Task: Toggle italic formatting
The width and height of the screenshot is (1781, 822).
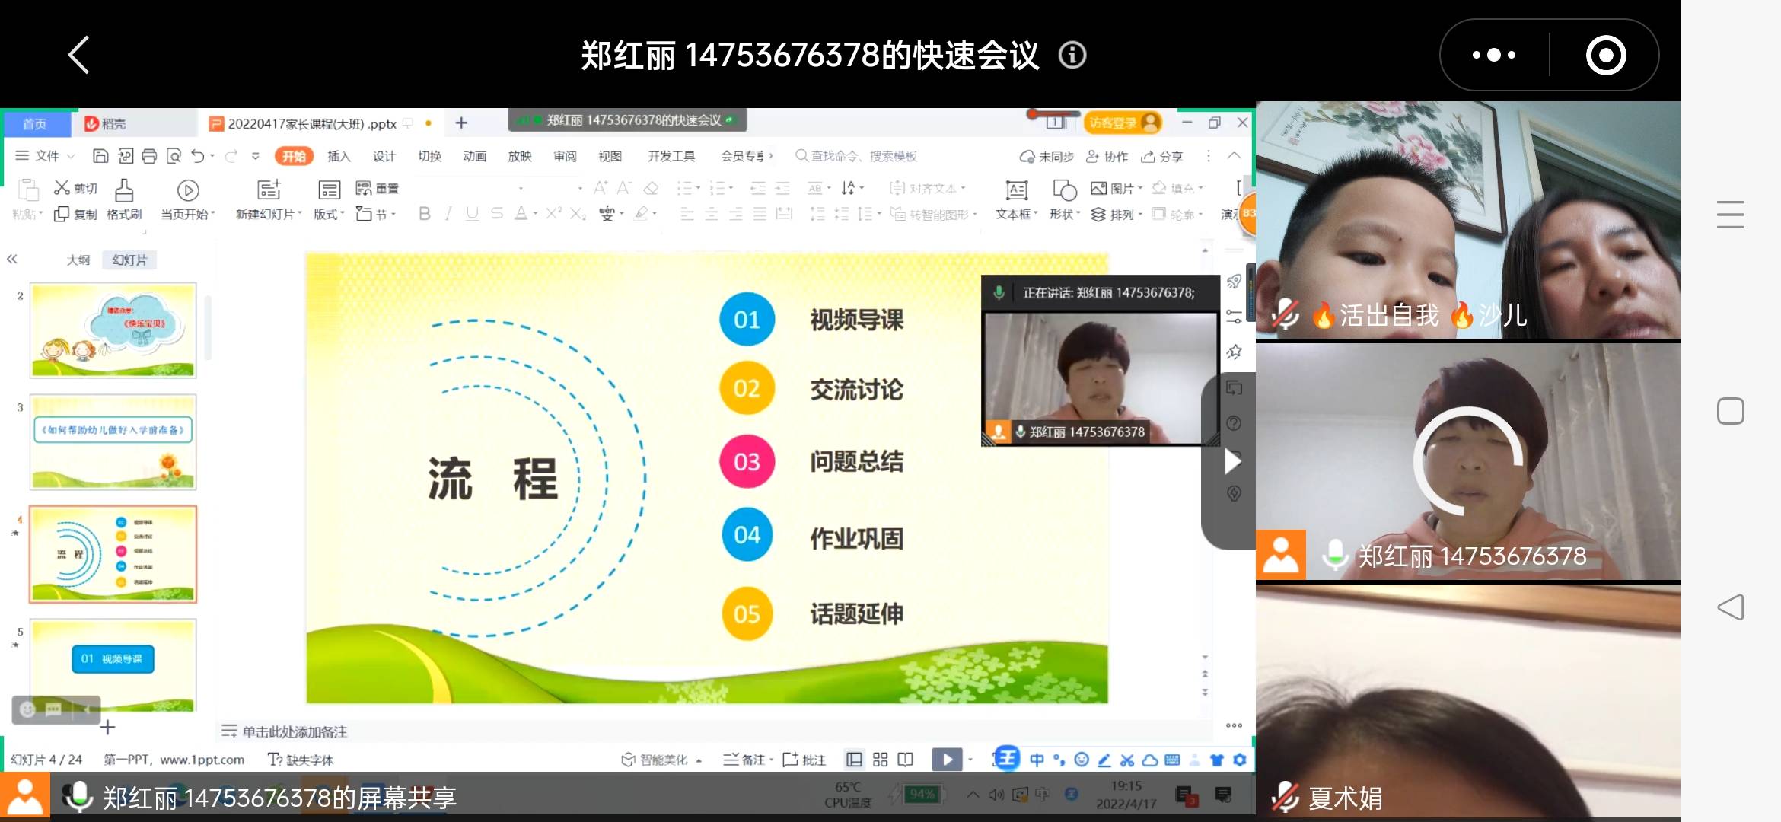Action: point(448,214)
